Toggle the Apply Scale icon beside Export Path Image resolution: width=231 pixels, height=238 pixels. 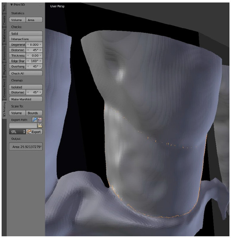point(34,120)
